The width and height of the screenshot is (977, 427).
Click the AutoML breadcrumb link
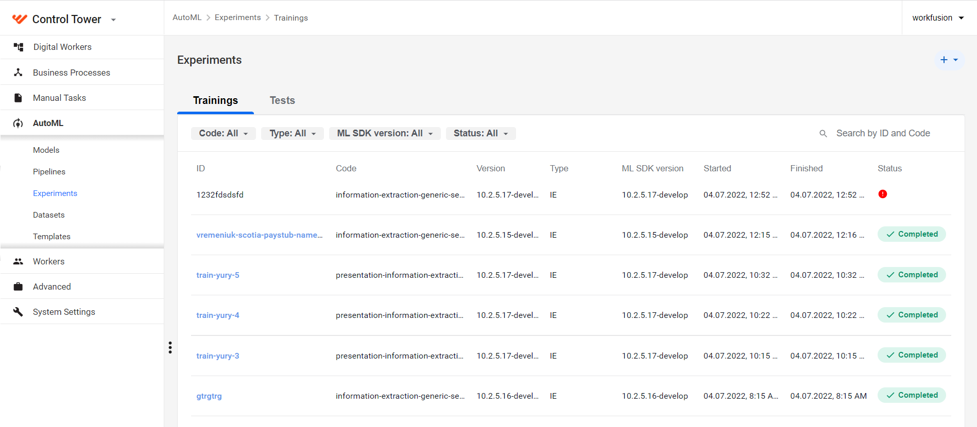pyautogui.click(x=187, y=17)
